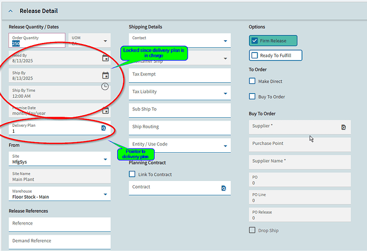Click the Reference input field
The width and height of the screenshot is (367, 251).
[x=60, y=224]
